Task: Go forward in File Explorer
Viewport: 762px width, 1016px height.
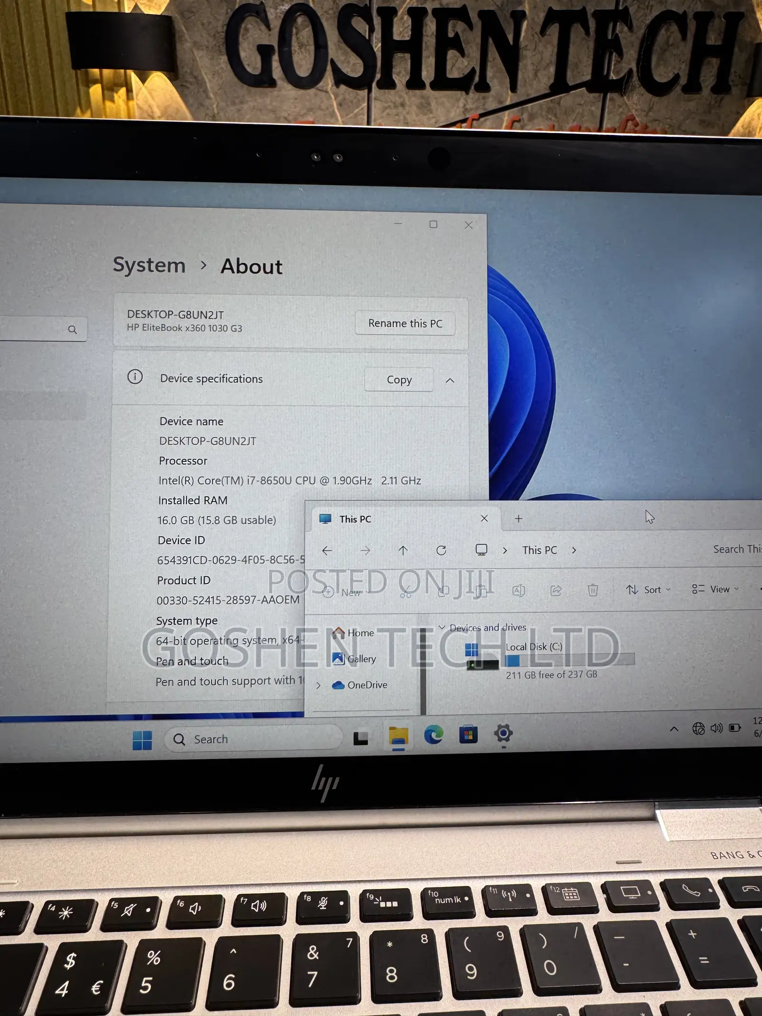Action: (x=365, y=550)
